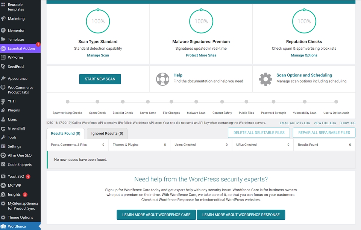Click the Insights notification badge 3

point(25,195)
